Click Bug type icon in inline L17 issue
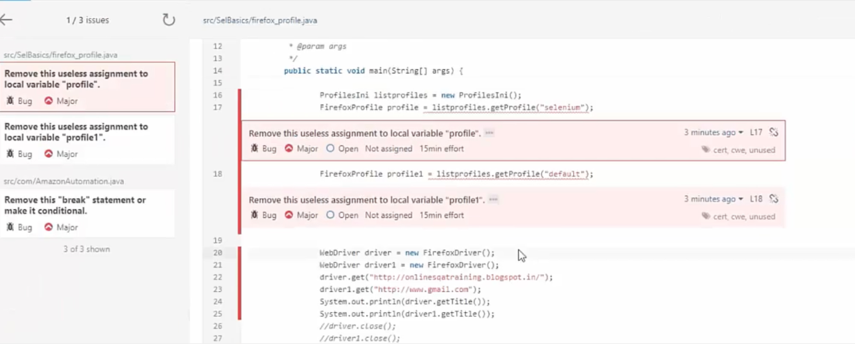Viewport: 855px width, 344px height. click(254, 149)
